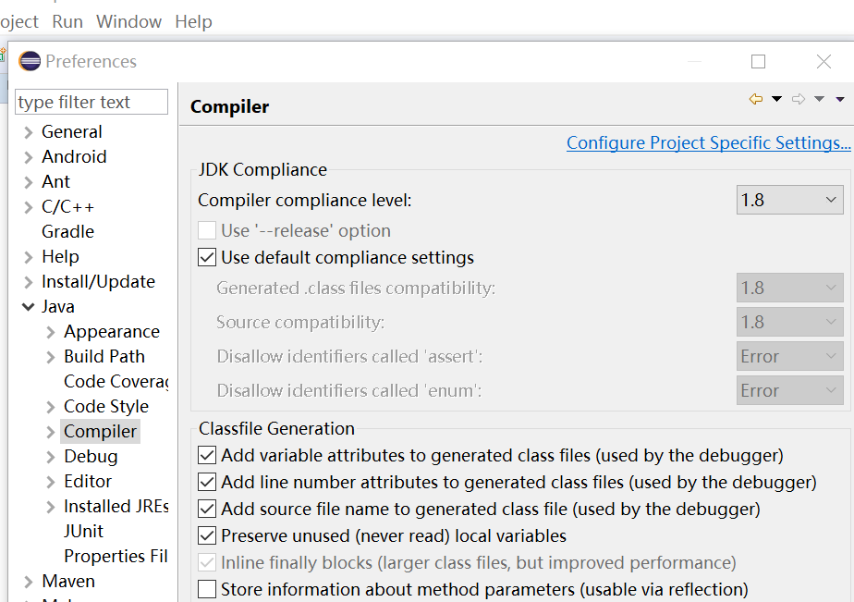Open the Run menu
The height and width of the screenshot is (602, 854).
click(67, 21)
